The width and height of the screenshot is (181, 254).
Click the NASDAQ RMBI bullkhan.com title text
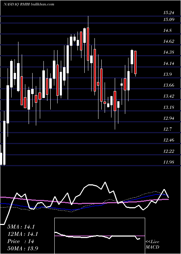pyautogui.click(x=29, y=4)
